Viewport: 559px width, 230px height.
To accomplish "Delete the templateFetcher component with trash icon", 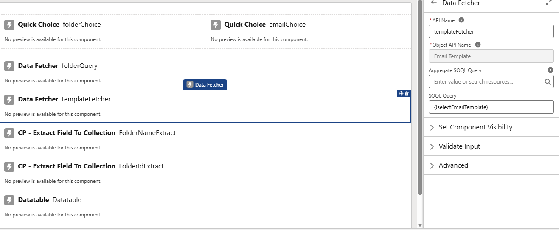I will pos(407,93).
